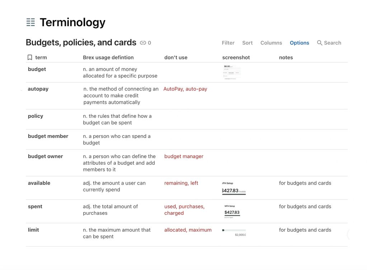Click the 'budget manager' red tag
The width and height of the screenshot is (367, 270).
[x=184, y=156]
